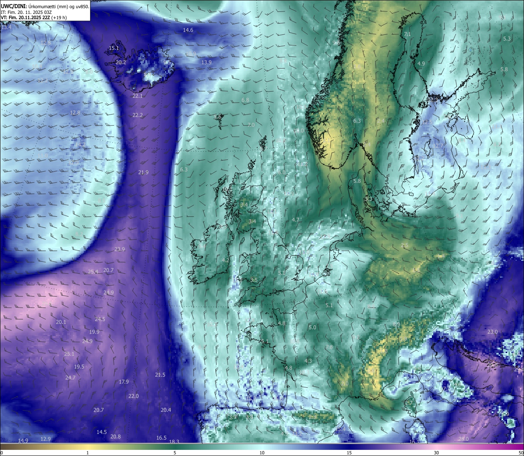Pick the 13.9 value east of Iceland
Viewport: 524px width, 456px height.
coord(206,63)
